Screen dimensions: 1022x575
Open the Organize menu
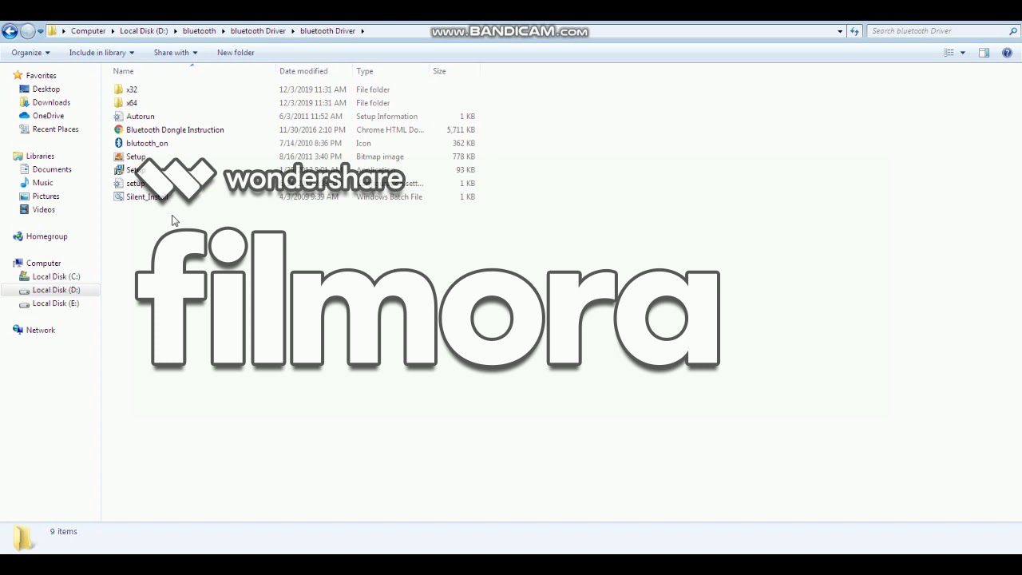30,53
